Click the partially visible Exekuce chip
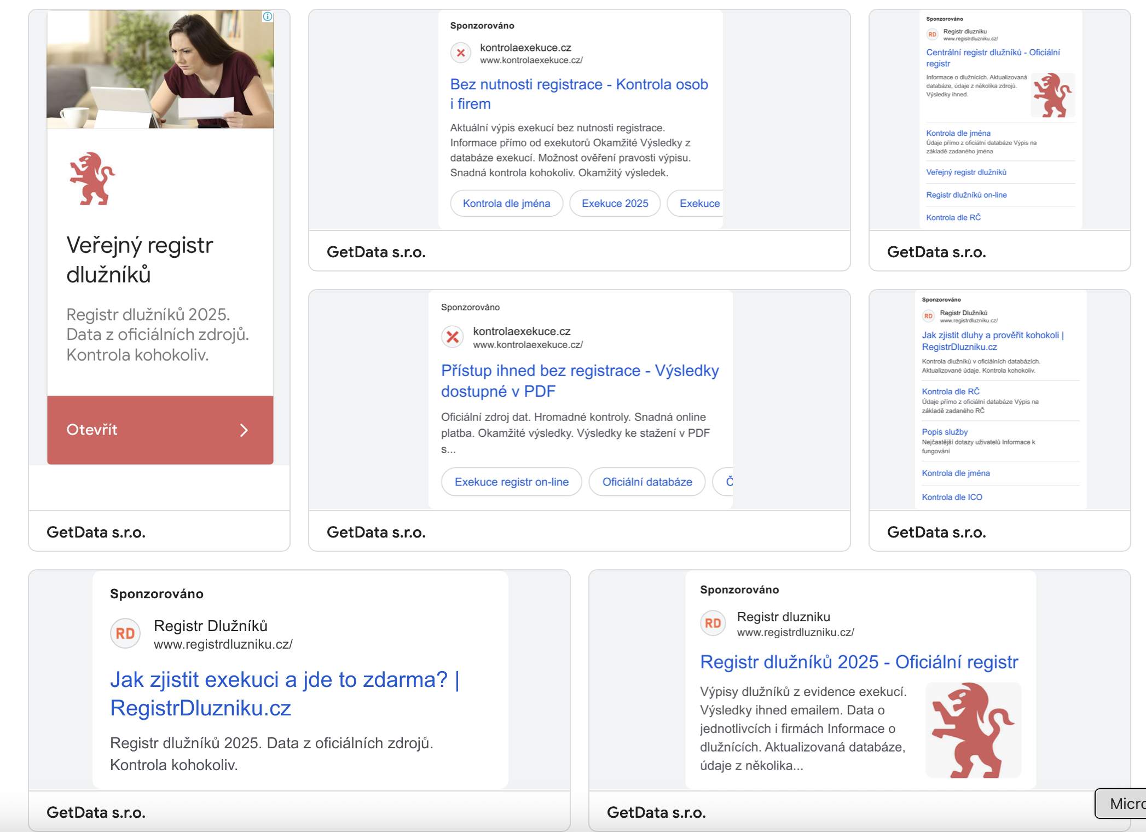The image size is (1146, 832). [695, 204]
